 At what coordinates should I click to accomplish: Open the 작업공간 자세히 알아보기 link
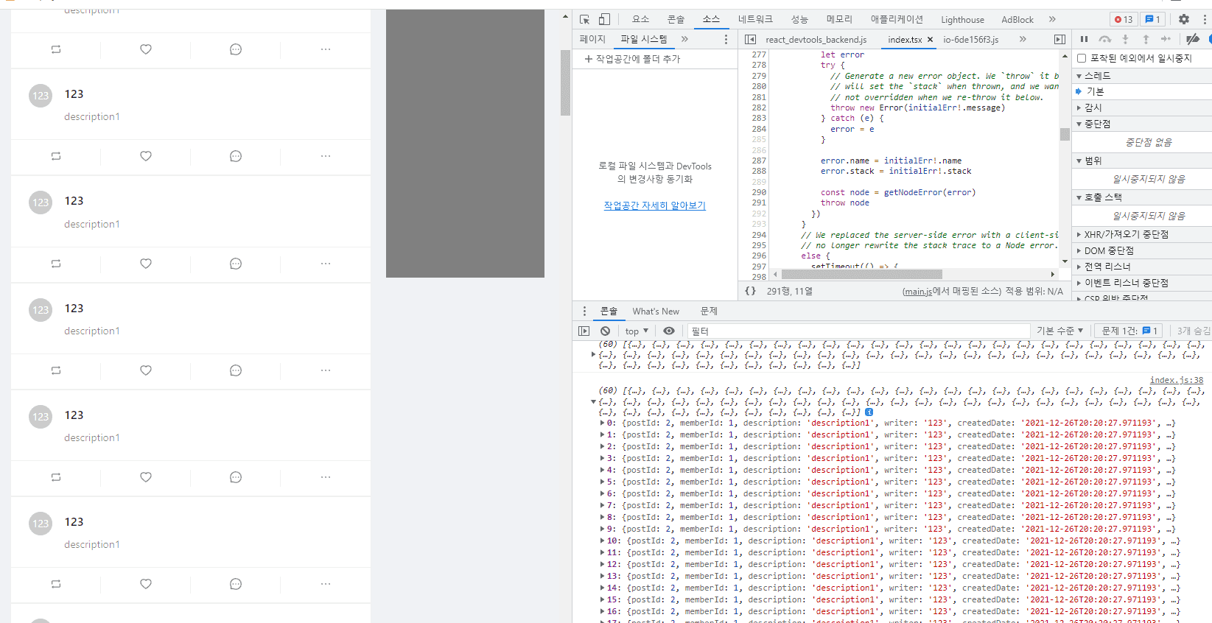[654, 205]
